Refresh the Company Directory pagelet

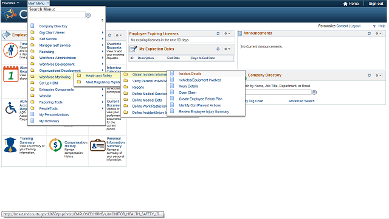369,75
